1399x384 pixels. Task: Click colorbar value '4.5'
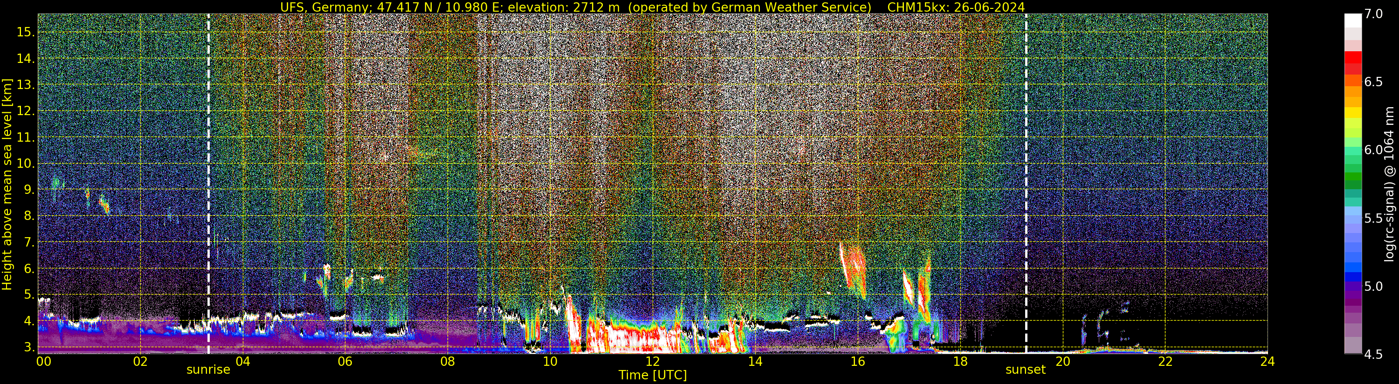(x=1373, y=354)
